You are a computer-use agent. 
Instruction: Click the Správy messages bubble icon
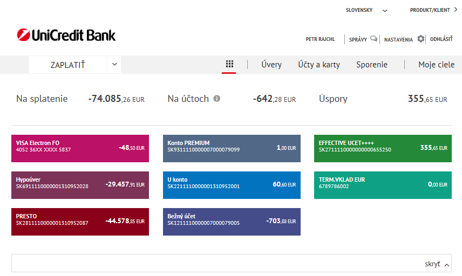click(373, 39)
